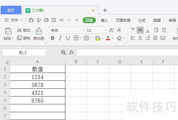Expand fill color dropdown arrow

click(x=102, y=38)
